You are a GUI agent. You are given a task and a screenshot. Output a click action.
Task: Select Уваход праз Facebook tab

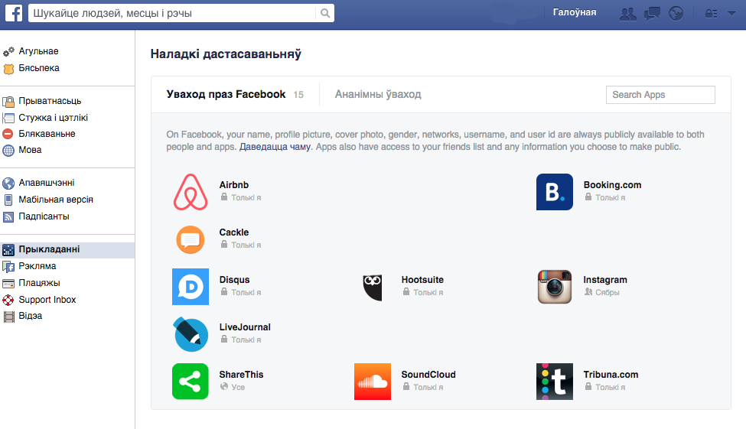226,94
